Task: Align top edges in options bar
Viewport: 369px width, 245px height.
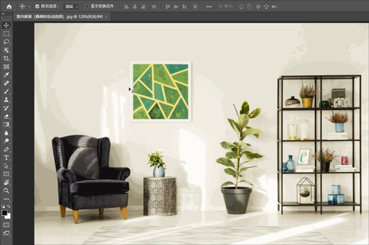Action: click(x=167, y=7)
